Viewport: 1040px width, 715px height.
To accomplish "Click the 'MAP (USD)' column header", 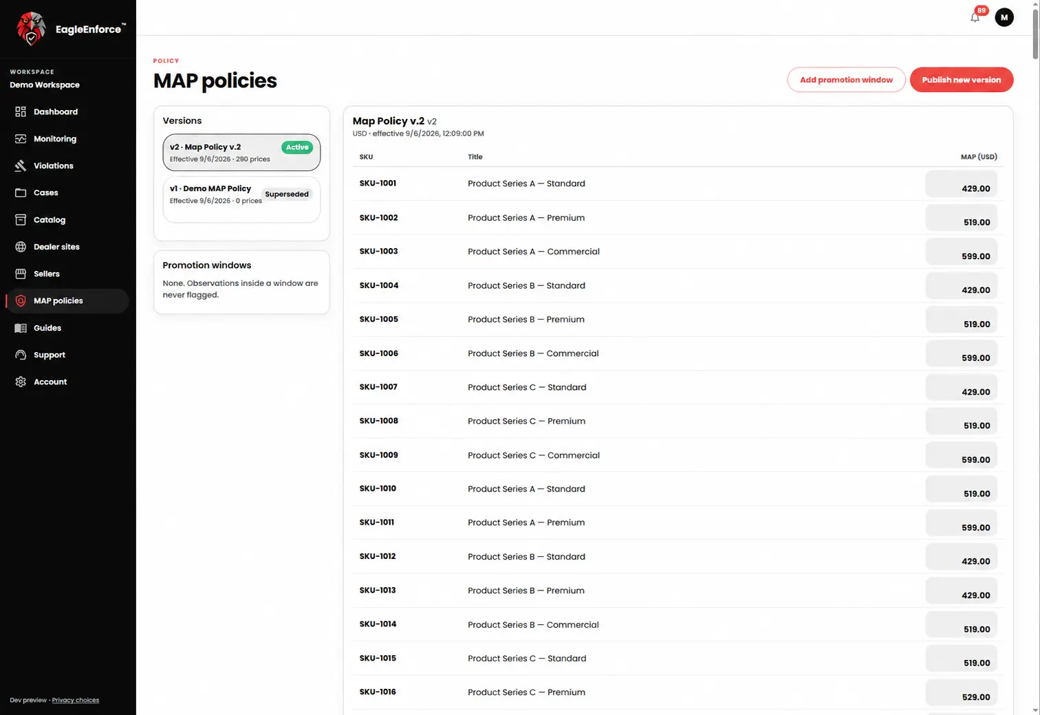I will pyautogui.click(x=979, y=157).
